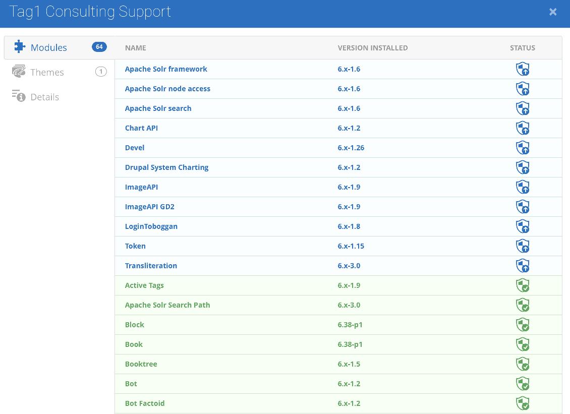
Task: Click the Modules count badge 64
Action: point(99,47)
